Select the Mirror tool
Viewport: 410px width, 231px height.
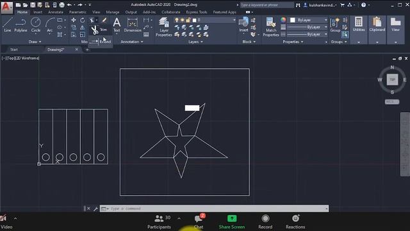click(x=83, y=27)
